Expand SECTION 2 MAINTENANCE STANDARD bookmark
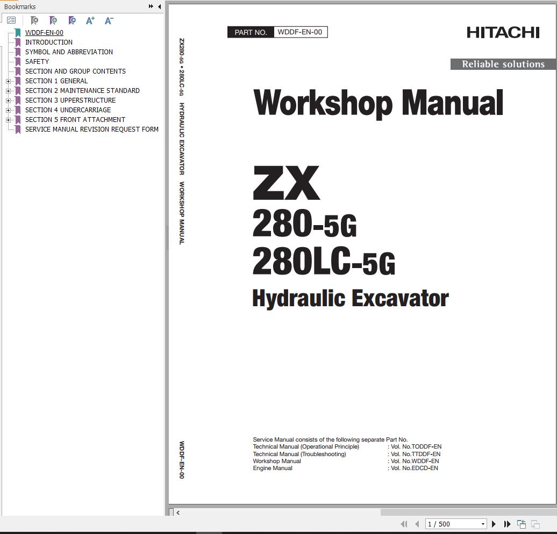 (8, 91)
